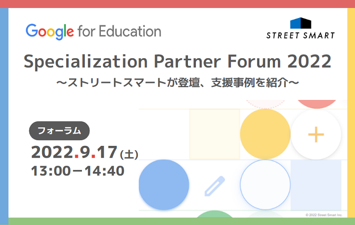Click the light blue square tile
355x225 pixels.
316,184
